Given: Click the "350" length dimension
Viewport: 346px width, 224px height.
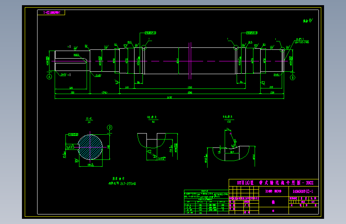Looking at the screenshot, I should click(72, 92).
